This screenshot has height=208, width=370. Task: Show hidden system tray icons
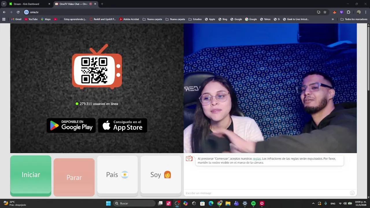pyautogui.click(x=313, y=203)
